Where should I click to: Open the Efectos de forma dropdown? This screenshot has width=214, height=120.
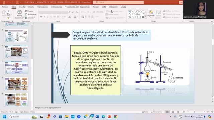(172, 17)
